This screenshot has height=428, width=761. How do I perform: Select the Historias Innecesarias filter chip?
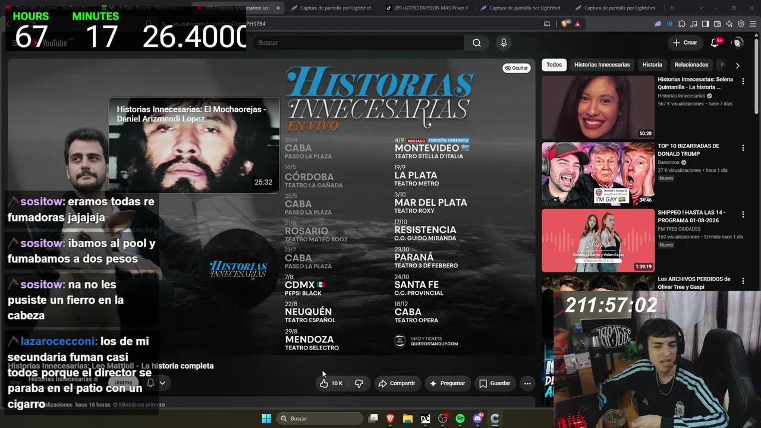coord(602,65)
